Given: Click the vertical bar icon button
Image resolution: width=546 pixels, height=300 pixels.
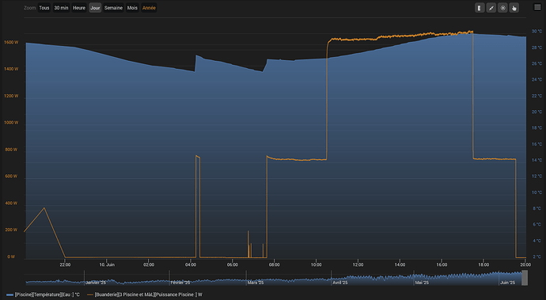Looking at the screenshot, I should (480, 8).
